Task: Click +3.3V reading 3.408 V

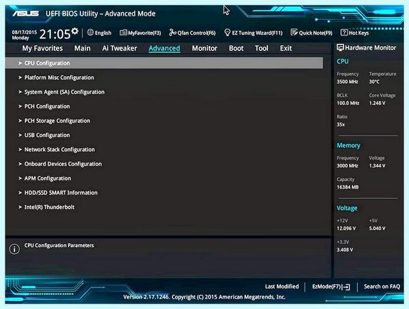Action: (345, 250)
